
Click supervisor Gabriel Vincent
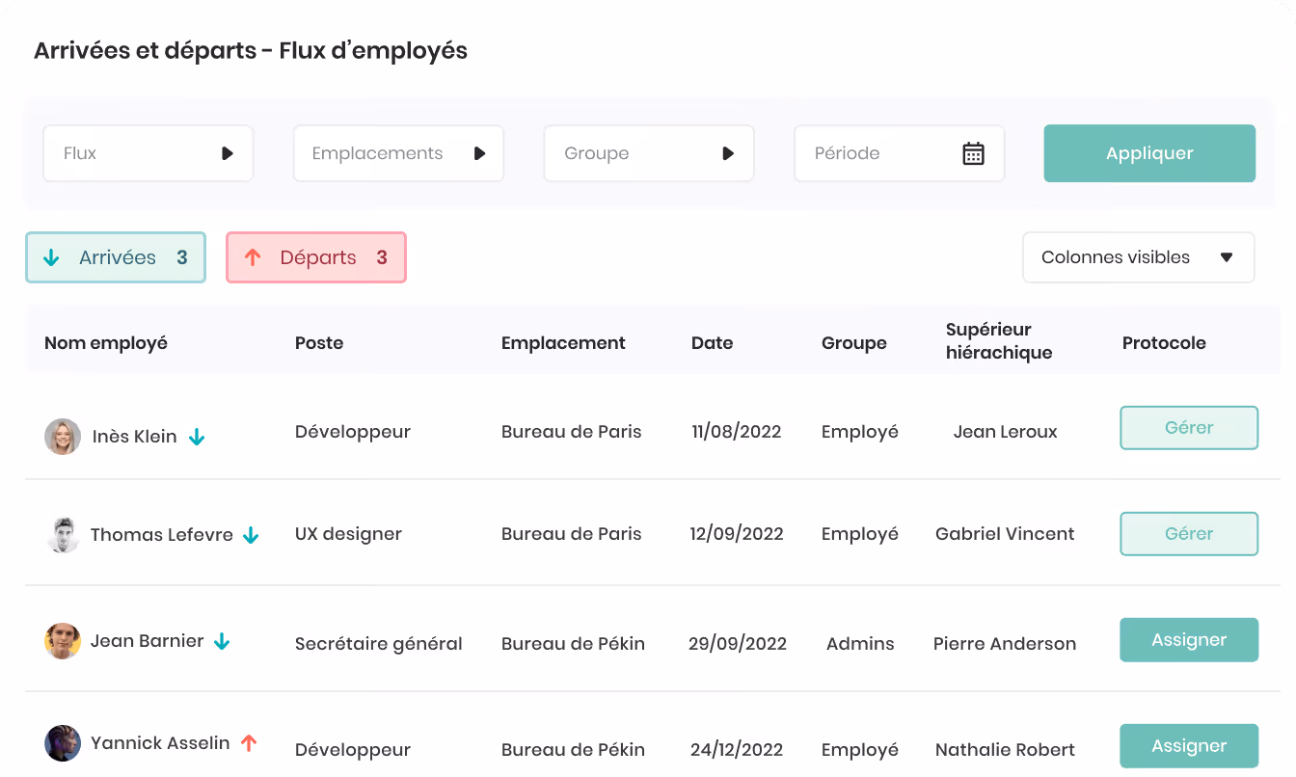click(x=1005, y=534)
